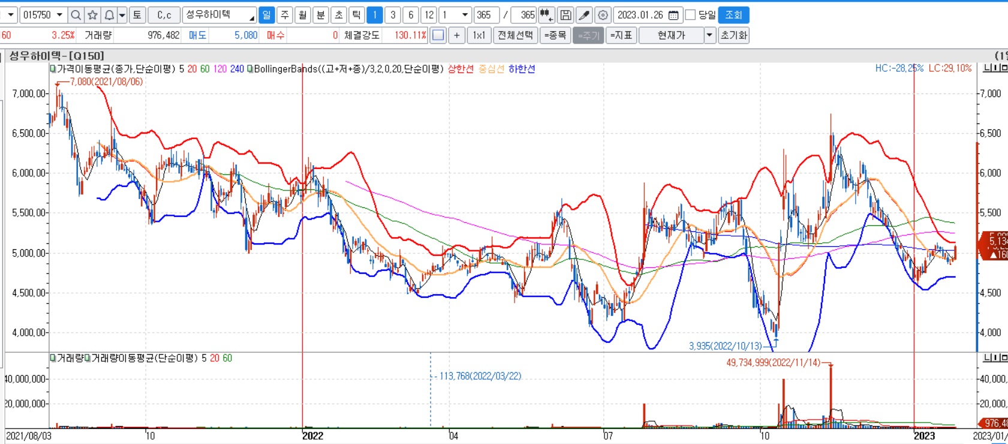The image size is (1008, 444).
Task: Save chart settings with diskette icon
Action: (565, 15)
